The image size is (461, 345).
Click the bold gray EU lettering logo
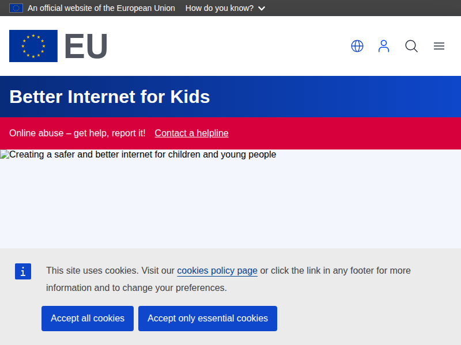86,47
